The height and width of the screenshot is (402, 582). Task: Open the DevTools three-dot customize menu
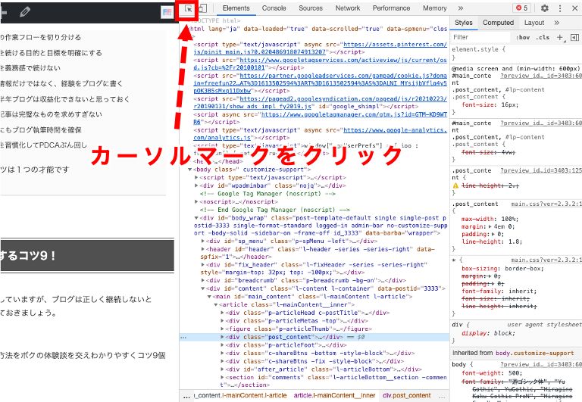[x=560, y=8]
